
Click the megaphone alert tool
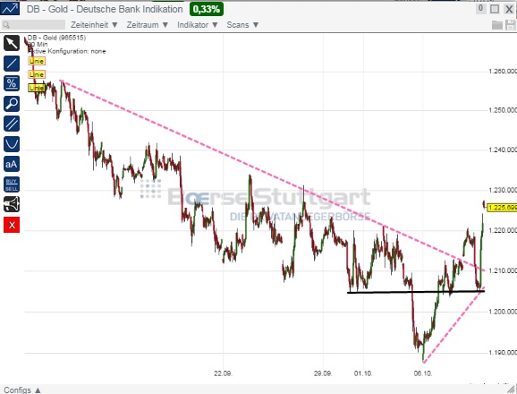(12, 204)
